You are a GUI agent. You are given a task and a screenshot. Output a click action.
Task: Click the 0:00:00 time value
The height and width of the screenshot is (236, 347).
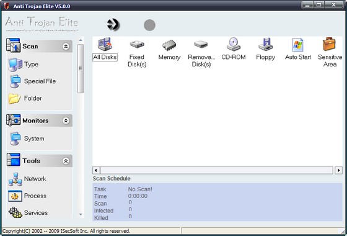click(x=138, y=196)
